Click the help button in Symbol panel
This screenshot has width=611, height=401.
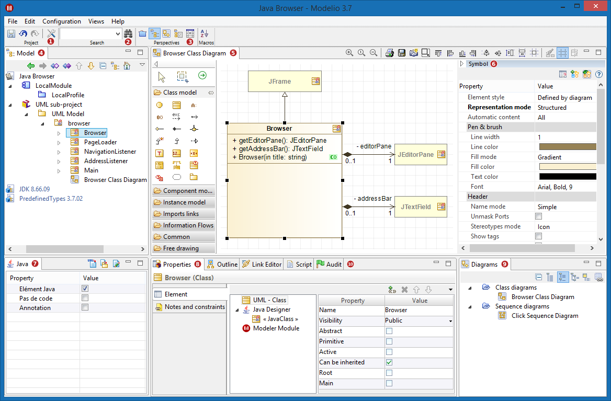[599, 74]
